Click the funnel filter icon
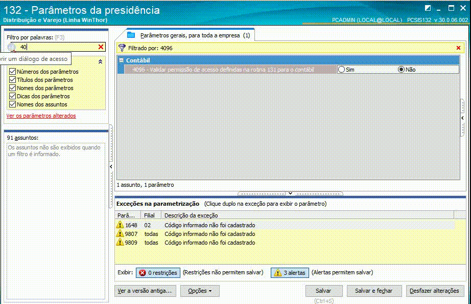The width and height of the screenshot is (471, 304). pyautogui.click(x=122, y=48)
